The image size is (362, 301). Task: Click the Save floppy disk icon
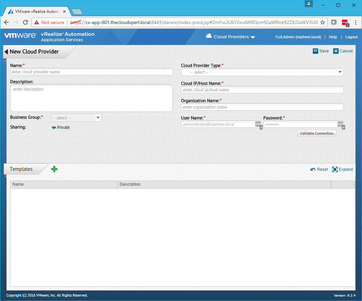(x=316, y=51)
